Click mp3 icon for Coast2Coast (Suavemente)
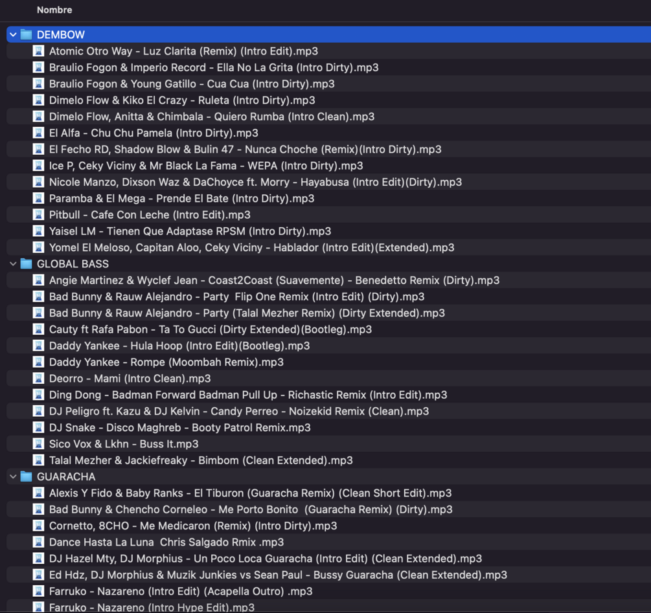Viewport: 651px width, 613px height. 39,280
